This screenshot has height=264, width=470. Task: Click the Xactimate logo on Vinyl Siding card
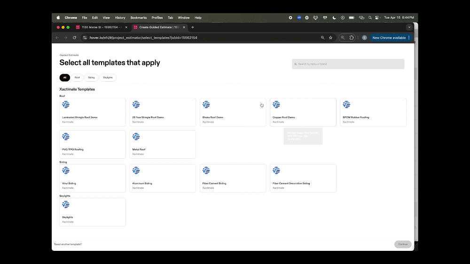point(66,171)
